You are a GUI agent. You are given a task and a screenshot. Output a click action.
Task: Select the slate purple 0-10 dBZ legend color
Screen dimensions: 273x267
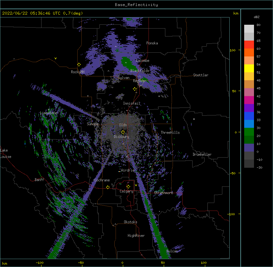click(x=249, y=148)
